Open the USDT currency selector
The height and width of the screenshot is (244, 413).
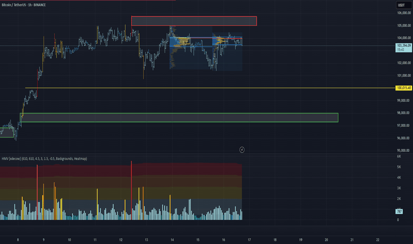[x=404, y=5]
